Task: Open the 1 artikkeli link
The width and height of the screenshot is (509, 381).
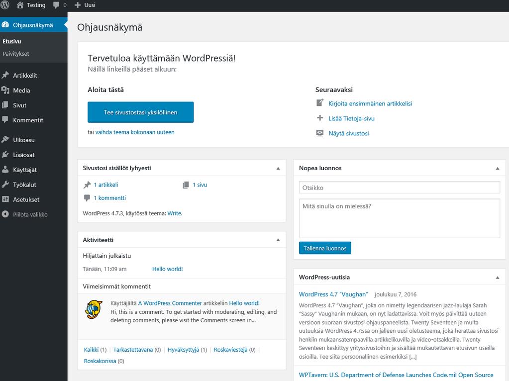Action: (x=106, y=185)
